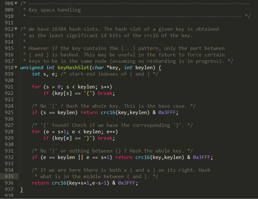Click the 'break' keyword on line 922
This screenshot has height=199, width=258.
coord(105,93)
